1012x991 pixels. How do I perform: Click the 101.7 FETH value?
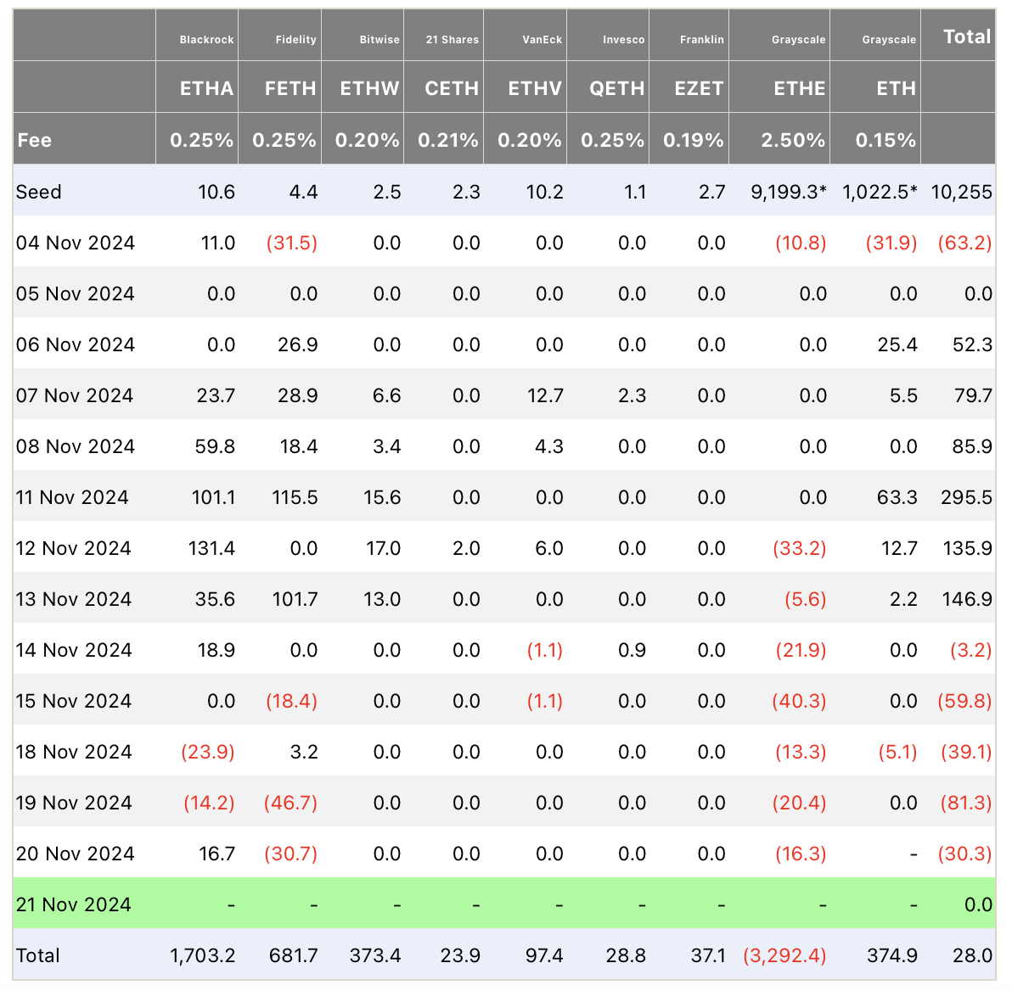(x=295, y=599)
